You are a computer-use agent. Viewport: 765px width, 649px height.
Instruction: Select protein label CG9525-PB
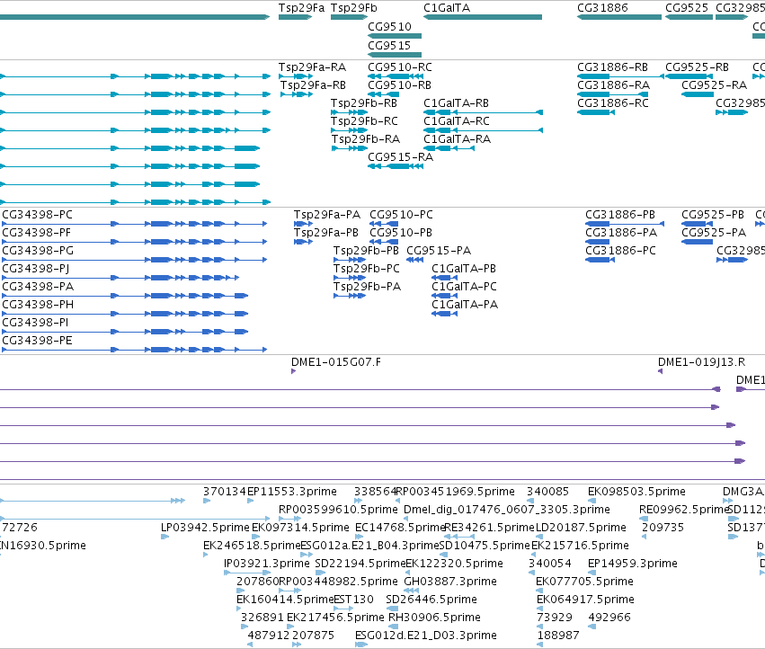point(713,215)
